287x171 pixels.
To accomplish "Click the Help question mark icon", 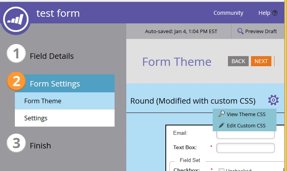I will coord(275,13).
